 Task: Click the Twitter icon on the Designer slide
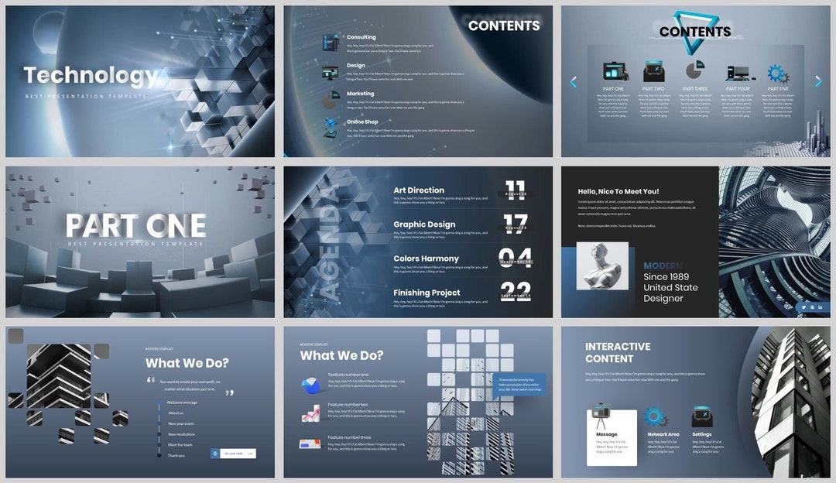(803, 307)
